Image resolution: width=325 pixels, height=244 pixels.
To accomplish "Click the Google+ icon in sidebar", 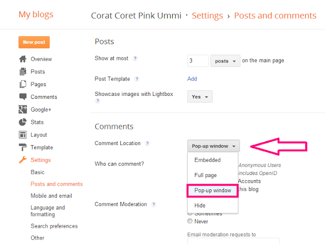I will [x=22, y=110].
